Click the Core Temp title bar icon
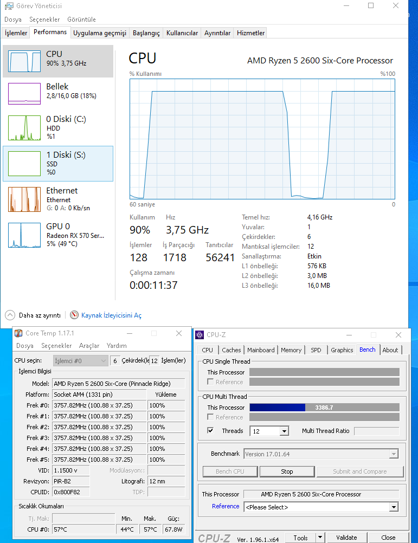The height and width of the screenshot is (543, 418). click(x=18, y=333)
